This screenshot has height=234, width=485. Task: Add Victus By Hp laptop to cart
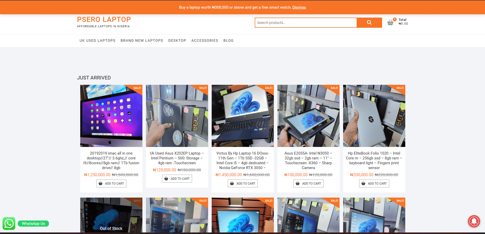243,184
